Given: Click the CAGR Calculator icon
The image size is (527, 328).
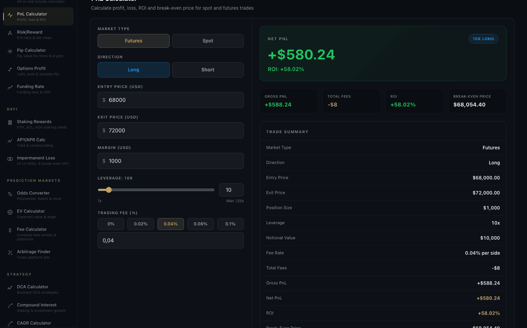Looking at the screenshot, I should coord(10,325).
